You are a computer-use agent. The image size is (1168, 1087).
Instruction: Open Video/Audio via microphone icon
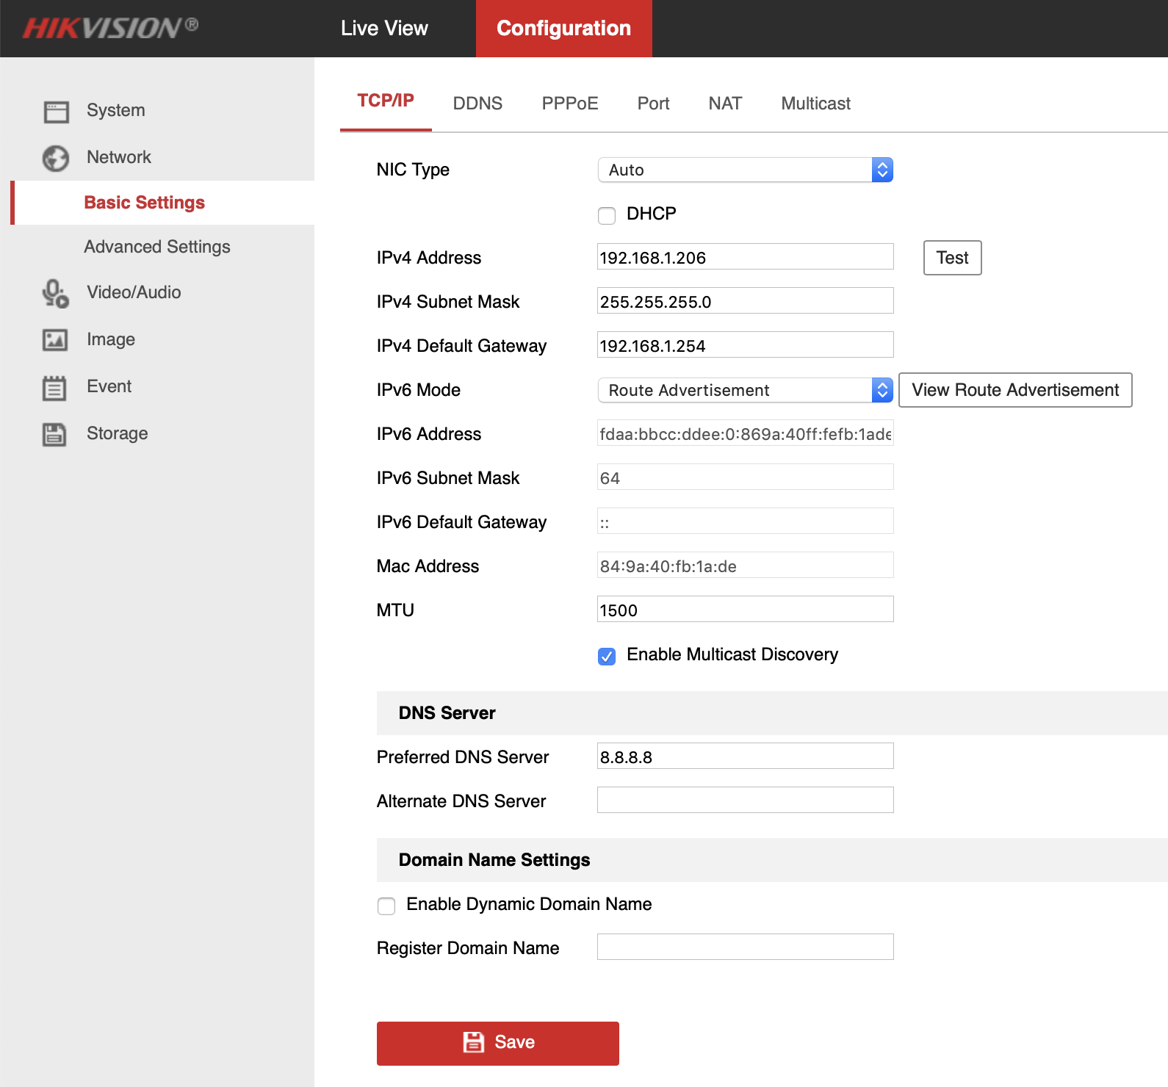tap(56, 293)
